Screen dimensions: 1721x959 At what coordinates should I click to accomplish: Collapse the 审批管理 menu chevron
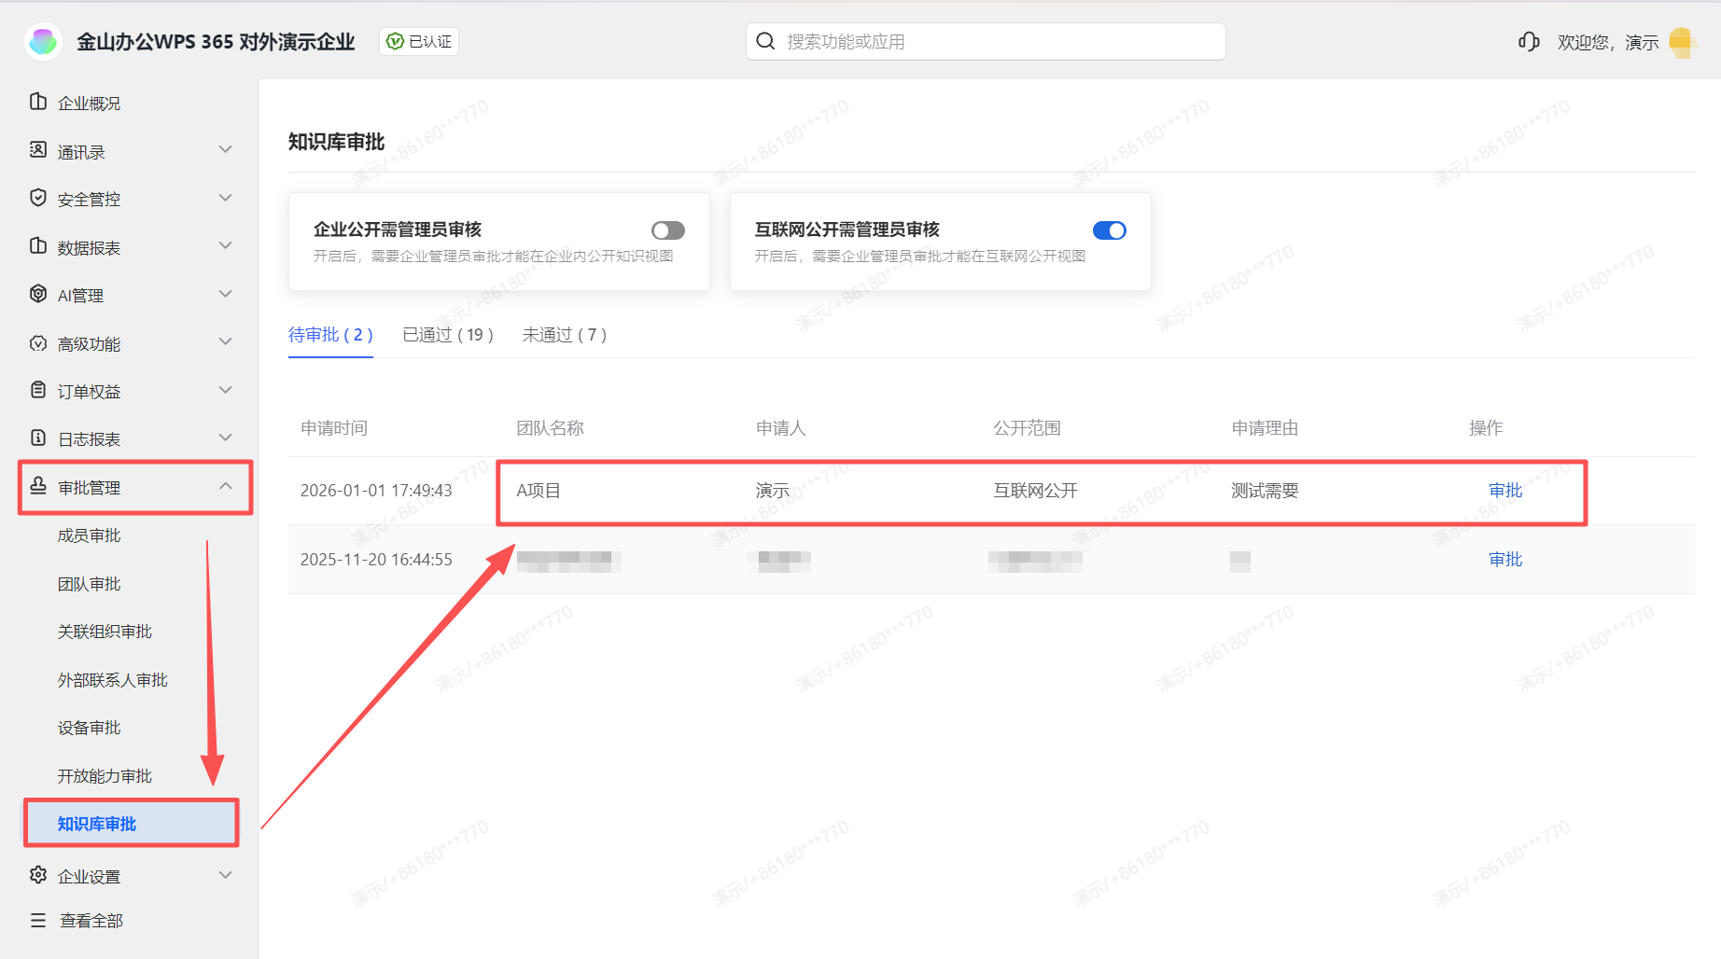point(226,486)
